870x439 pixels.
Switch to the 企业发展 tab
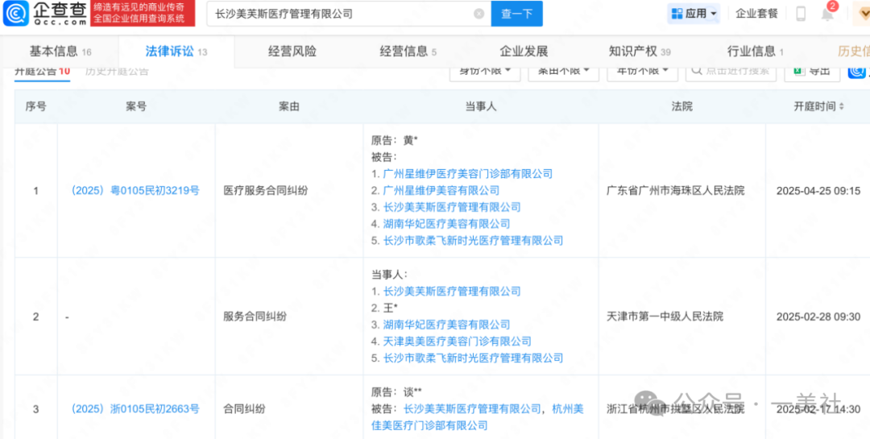tap(524, 52)
